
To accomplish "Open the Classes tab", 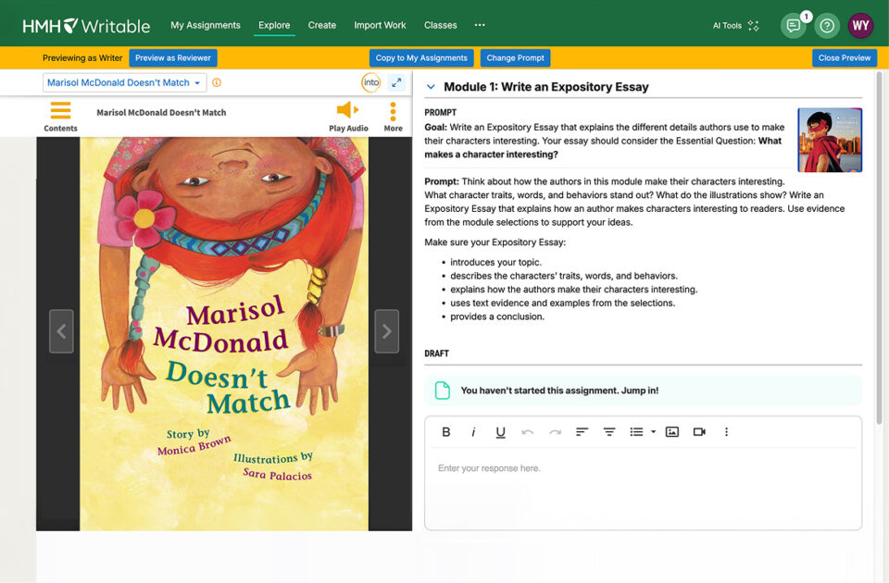I will coord(441,25).
